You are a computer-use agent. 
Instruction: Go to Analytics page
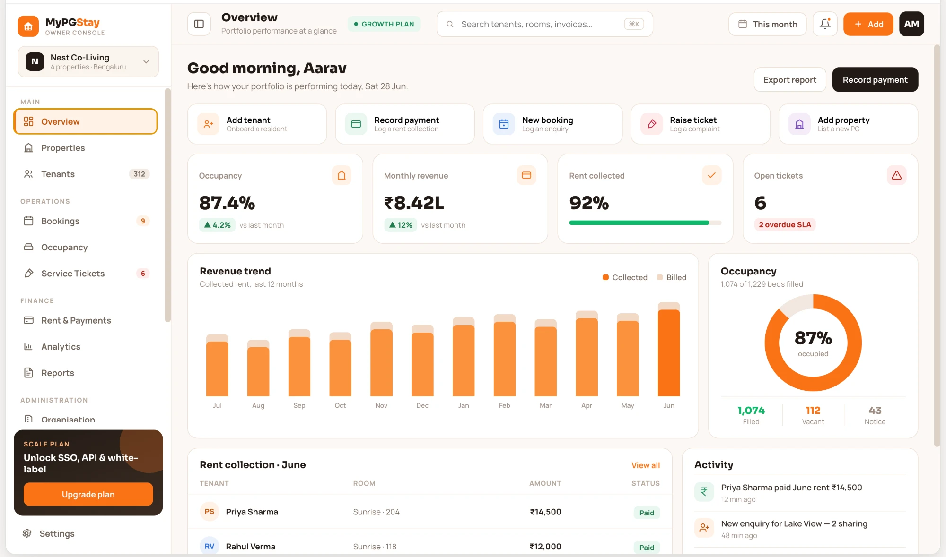click(x=85, y=347)
